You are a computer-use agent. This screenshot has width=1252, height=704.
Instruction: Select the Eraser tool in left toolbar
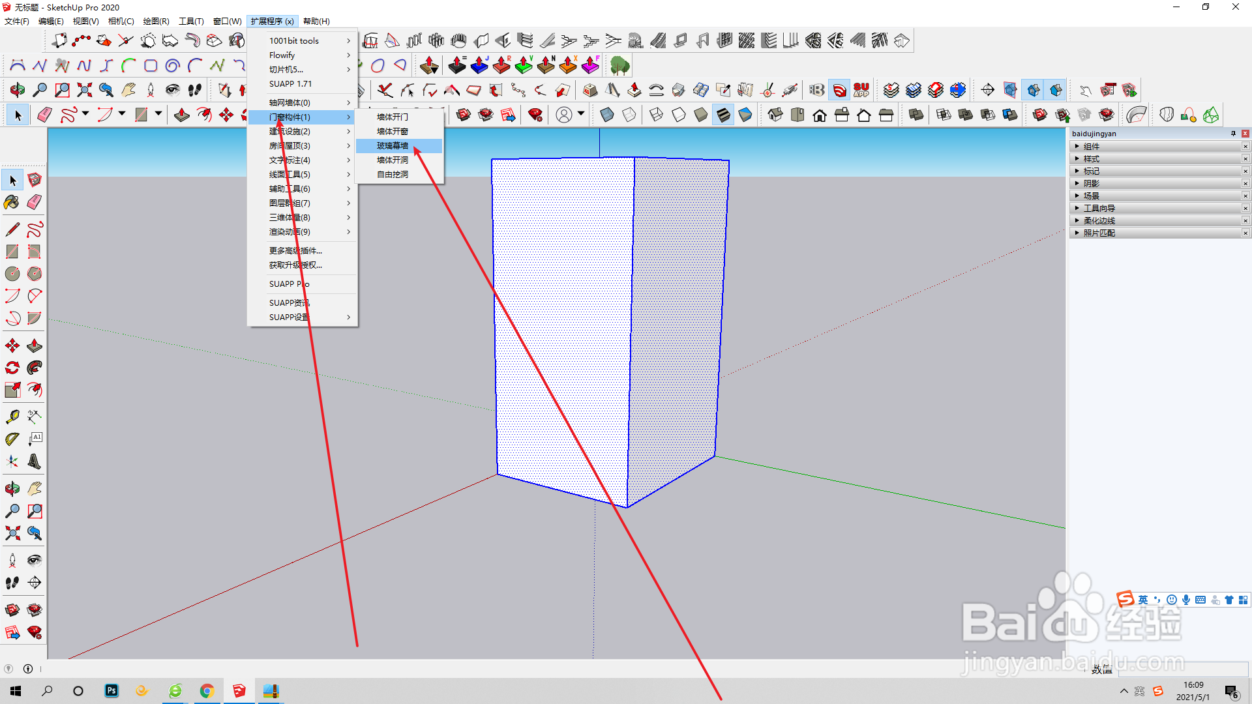pos(35,202)
